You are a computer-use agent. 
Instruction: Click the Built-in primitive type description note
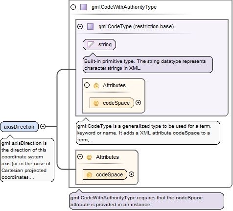148,65
